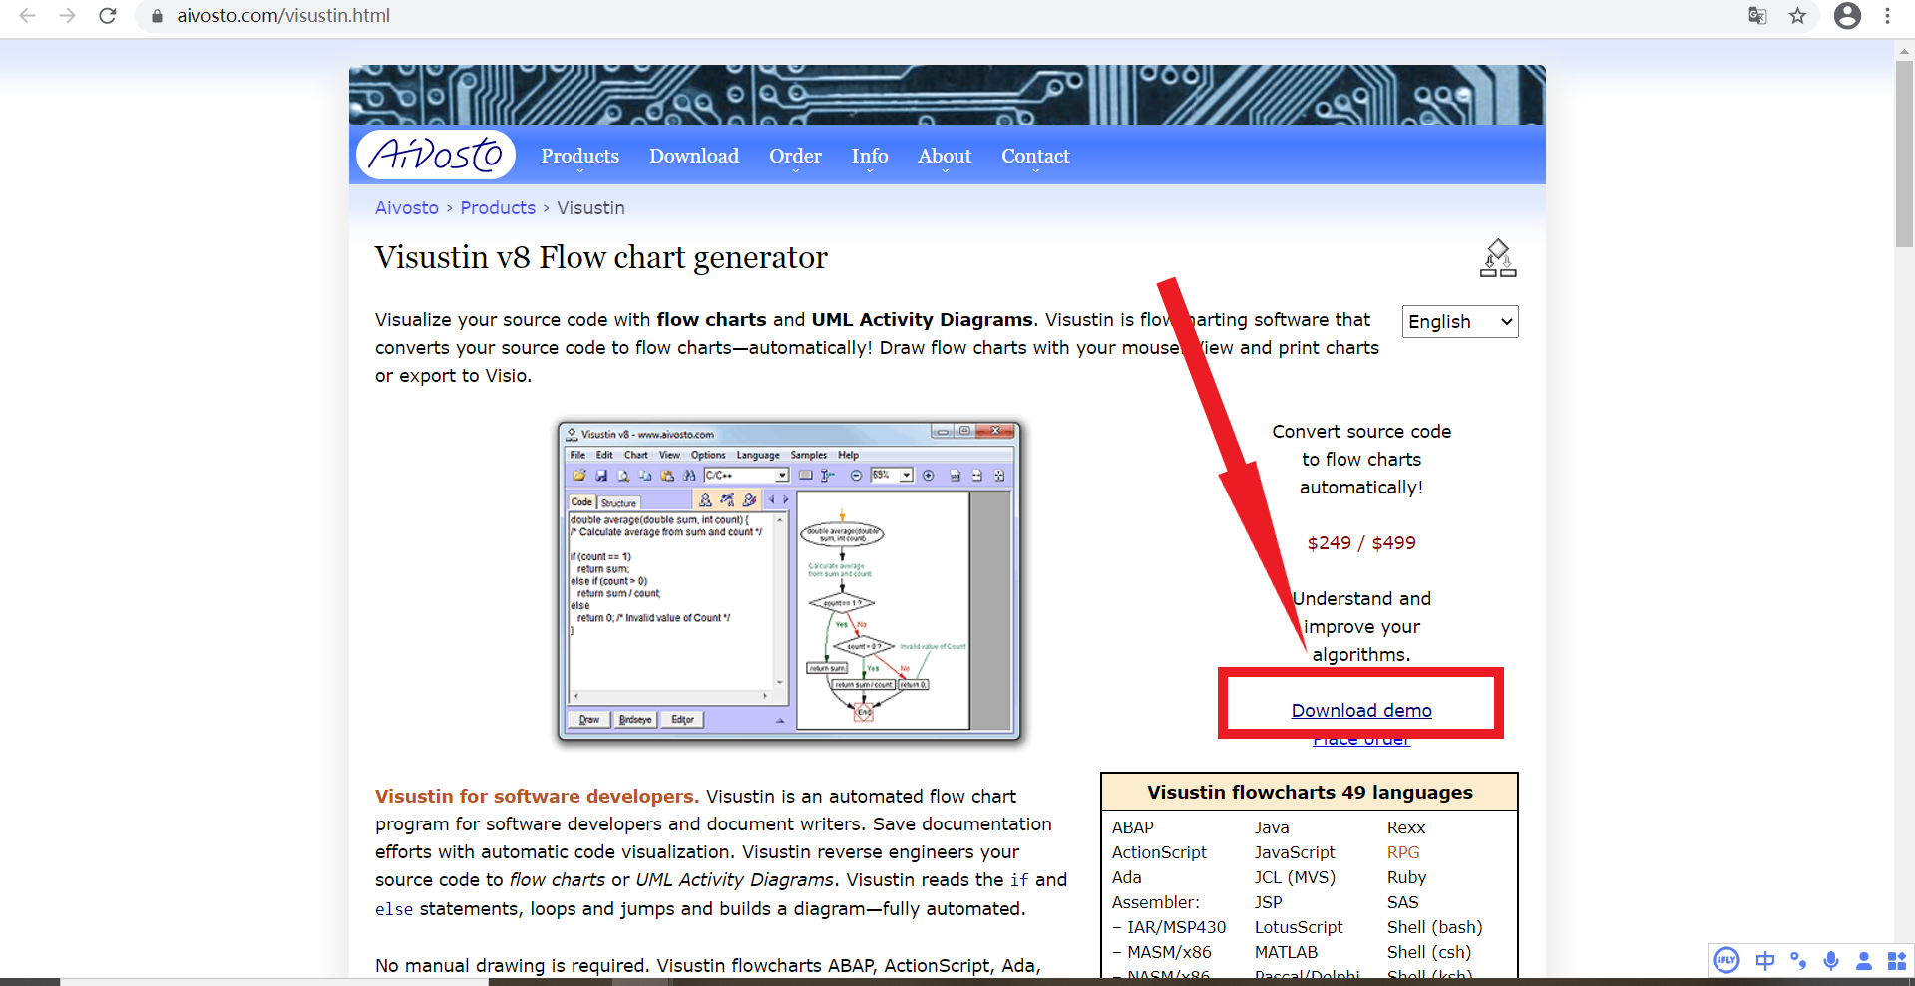Screen dimensions: 1915x986
Task: Click JavaScript in the languages table
Action: 1295,852
